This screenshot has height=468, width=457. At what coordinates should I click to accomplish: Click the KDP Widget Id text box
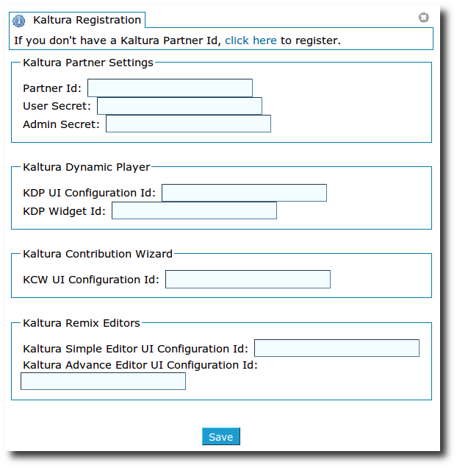pos(194,210)
